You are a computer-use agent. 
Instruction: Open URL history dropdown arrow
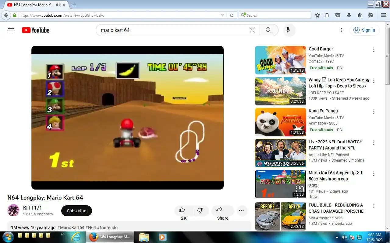coord(222,15)
